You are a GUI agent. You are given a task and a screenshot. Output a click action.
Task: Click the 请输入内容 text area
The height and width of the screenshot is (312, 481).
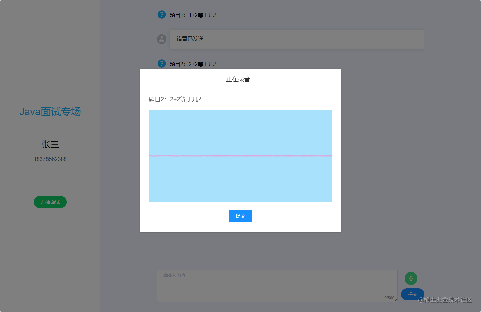tap(277, 286)
